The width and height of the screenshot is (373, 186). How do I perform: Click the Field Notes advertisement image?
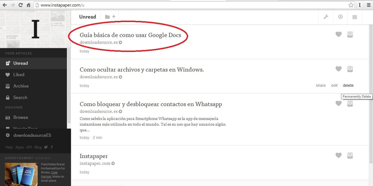(x=21, y=174)
